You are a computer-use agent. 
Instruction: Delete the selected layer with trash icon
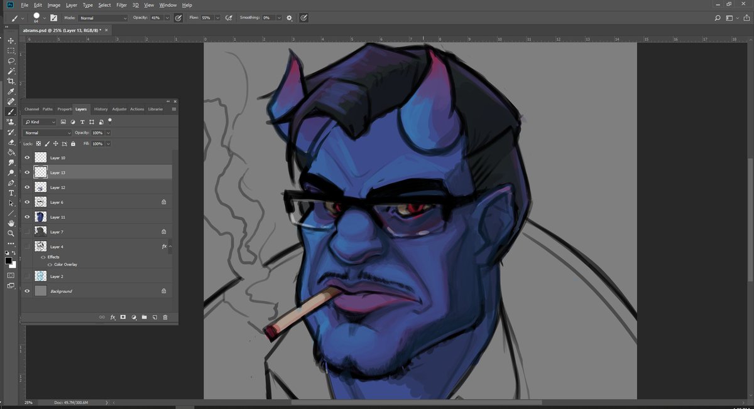click(165, 317)
